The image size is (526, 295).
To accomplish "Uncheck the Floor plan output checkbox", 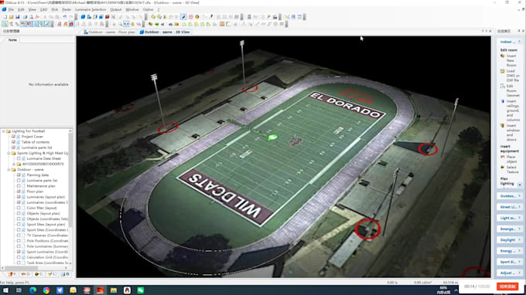I will [x=19, y=192].
